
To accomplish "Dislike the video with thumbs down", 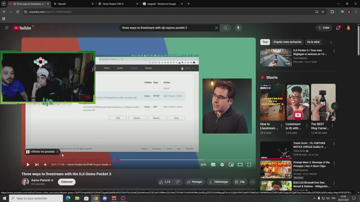I will [177, 182].
